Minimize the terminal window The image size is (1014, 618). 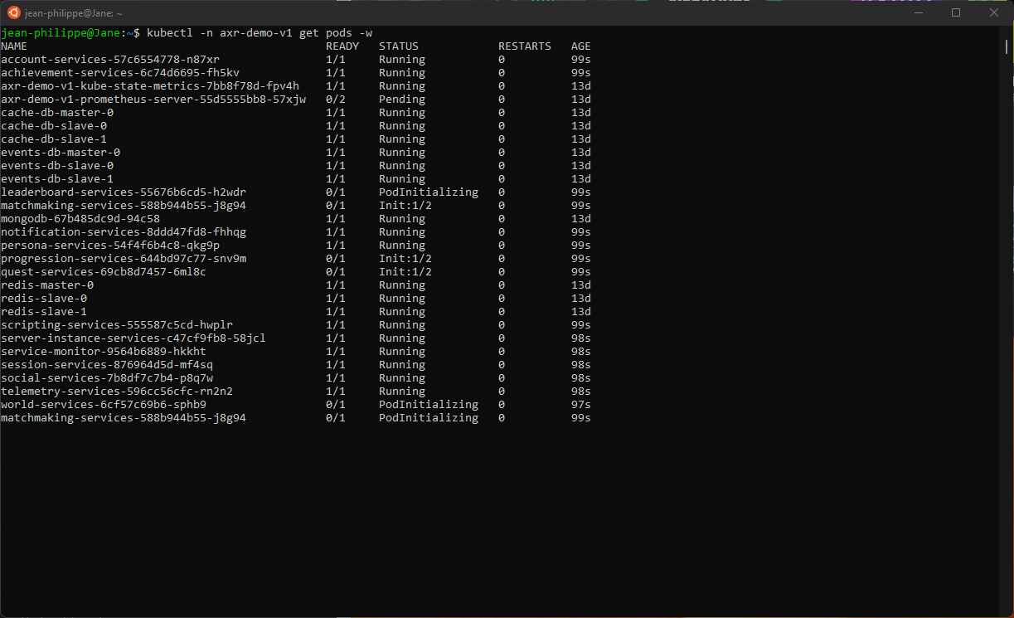pos(918,12)
